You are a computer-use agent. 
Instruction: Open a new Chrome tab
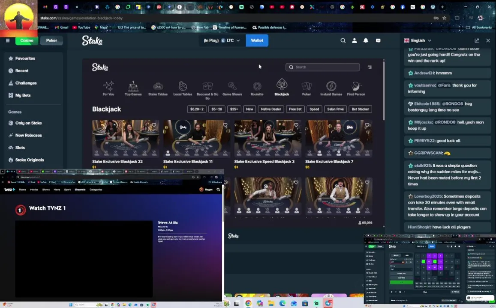click(442, 6)
